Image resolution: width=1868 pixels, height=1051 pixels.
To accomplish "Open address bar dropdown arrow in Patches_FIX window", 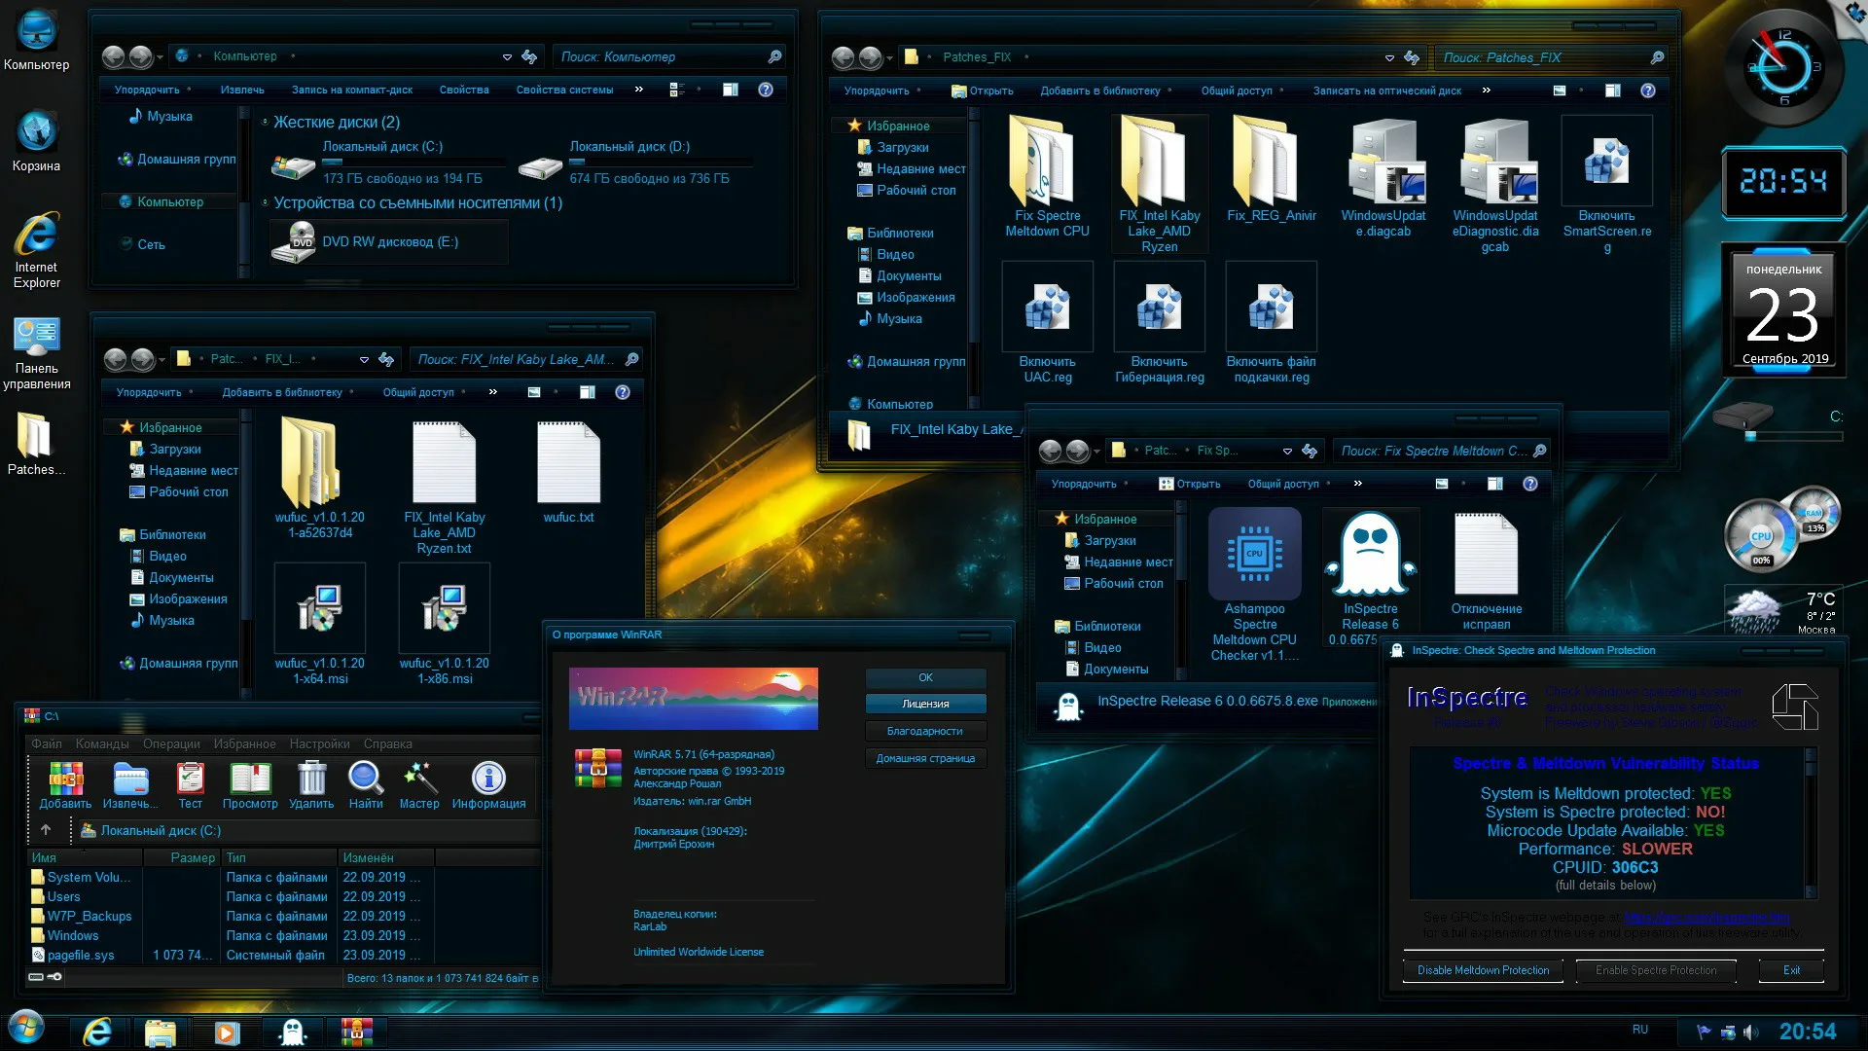I will pos(1389,58).
